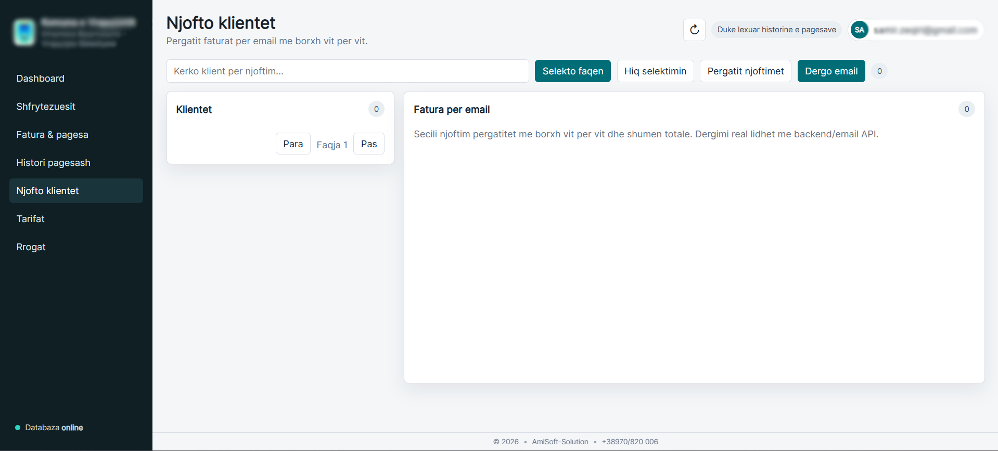Go to next page with Pas

[369, 144]
